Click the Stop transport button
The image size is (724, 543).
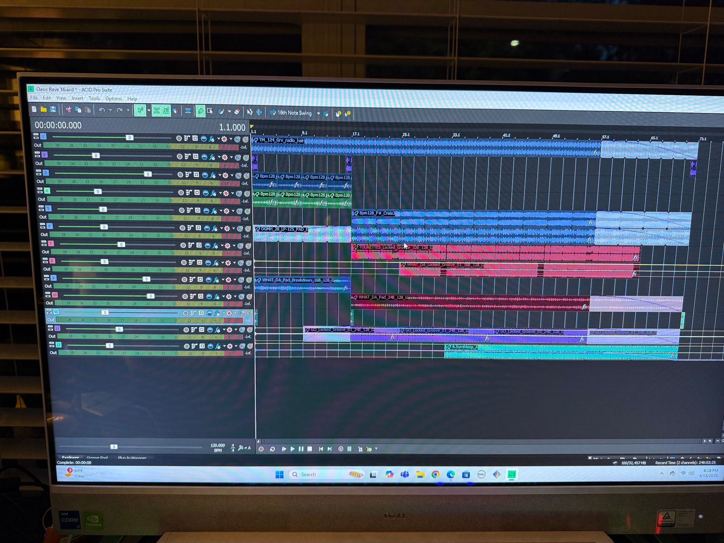[310, 449]
